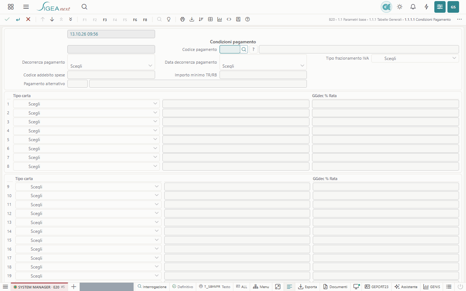Click the Codice pagamento lookup magnifier

click(244, 49)
